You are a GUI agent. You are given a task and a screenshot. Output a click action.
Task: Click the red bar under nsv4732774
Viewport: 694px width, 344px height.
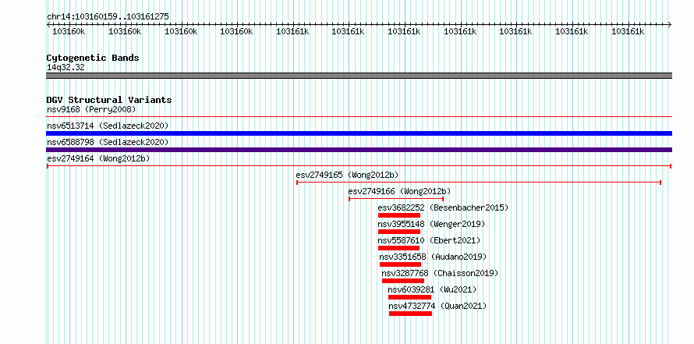tap(411, 314)
